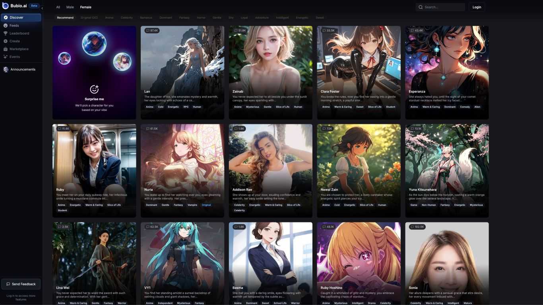Viewport: 543px width, 305px height.
Task: Click the blue Original tag on Nuria
Action: [206, 205]
